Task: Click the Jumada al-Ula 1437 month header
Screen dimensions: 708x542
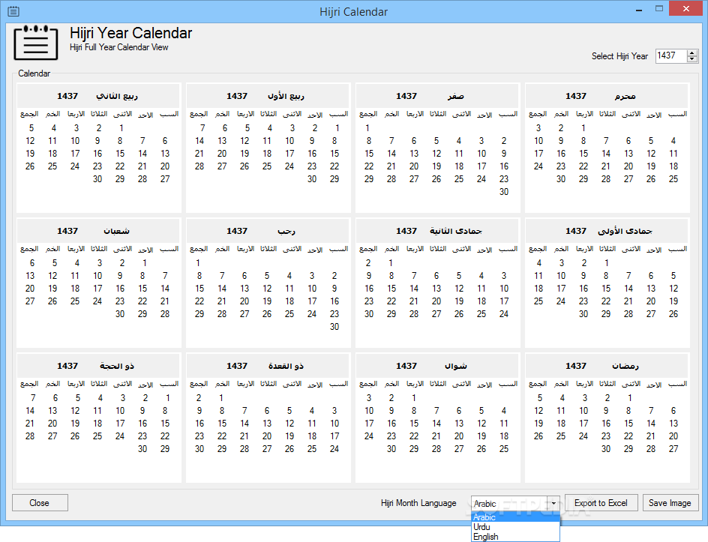Action: click(607, 231)
